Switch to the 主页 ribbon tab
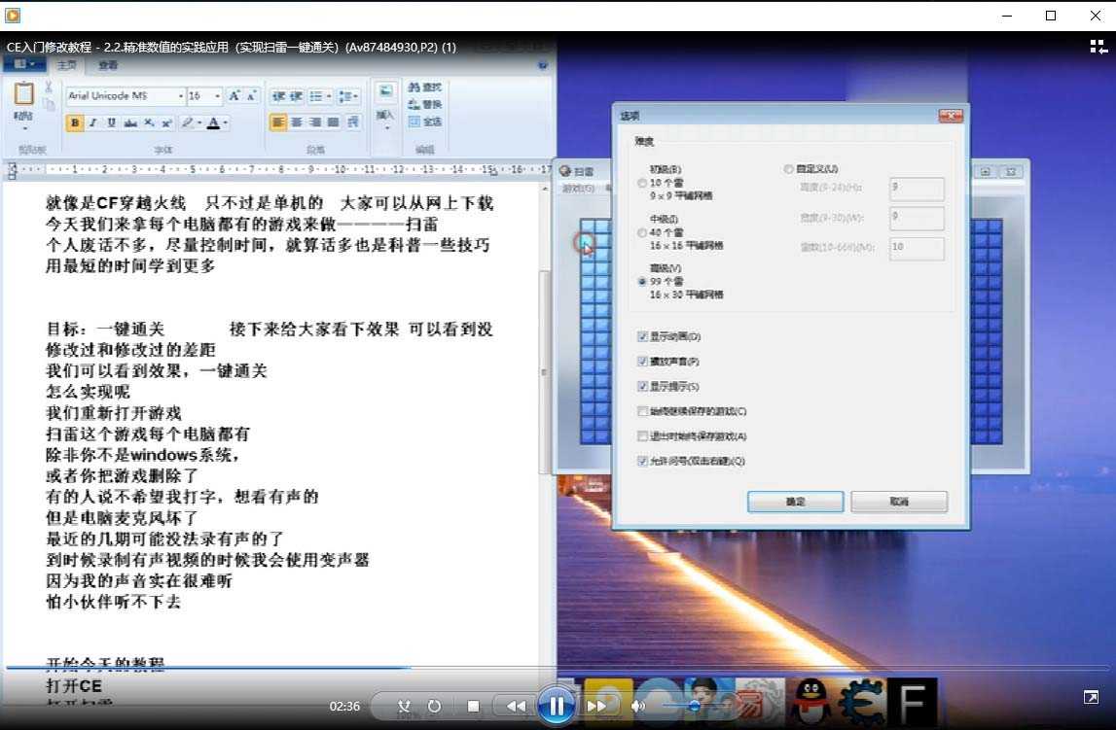This screenshot has height=730, width=1116. [x=66, y=65]
